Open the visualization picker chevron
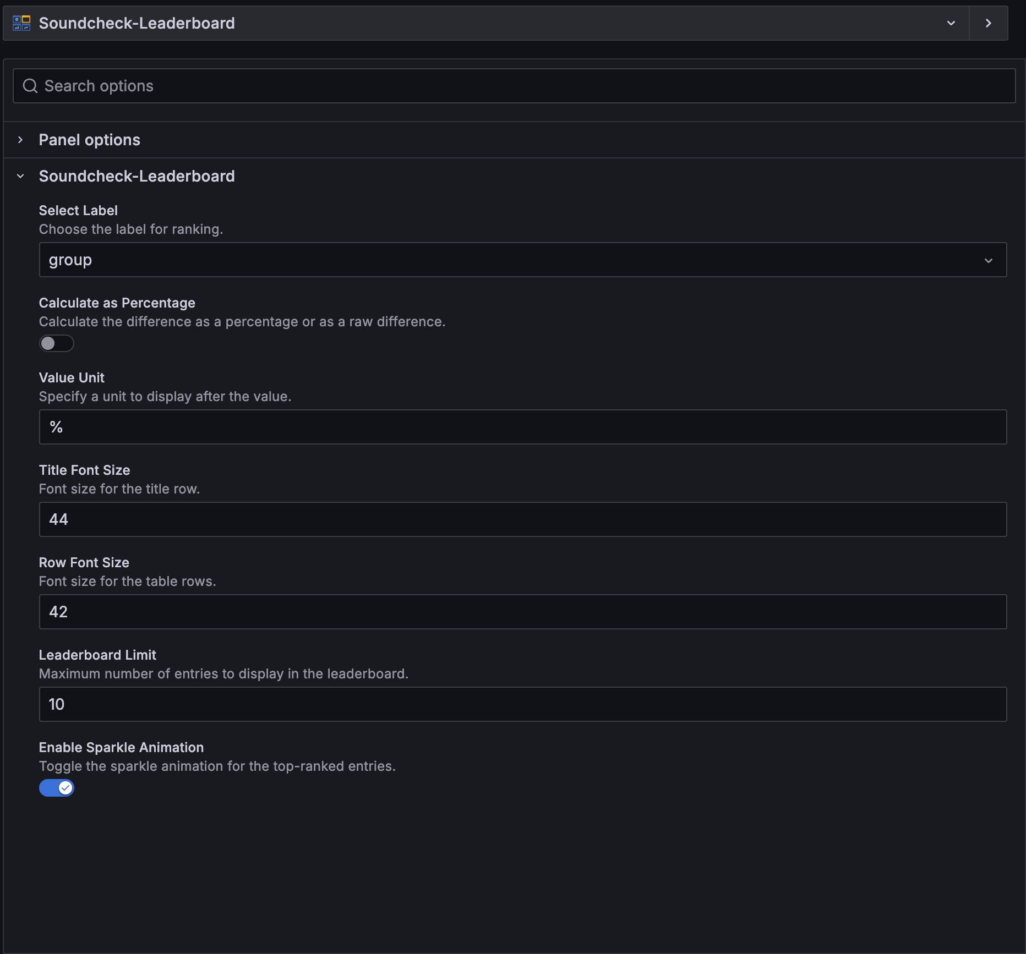The height and width of the screenshot is (954, 1026). click(951, 23)
